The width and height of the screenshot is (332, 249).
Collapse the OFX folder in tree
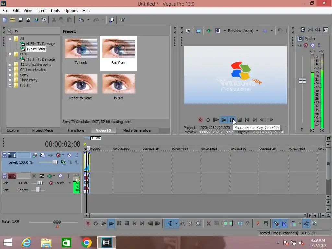[10, 54]
